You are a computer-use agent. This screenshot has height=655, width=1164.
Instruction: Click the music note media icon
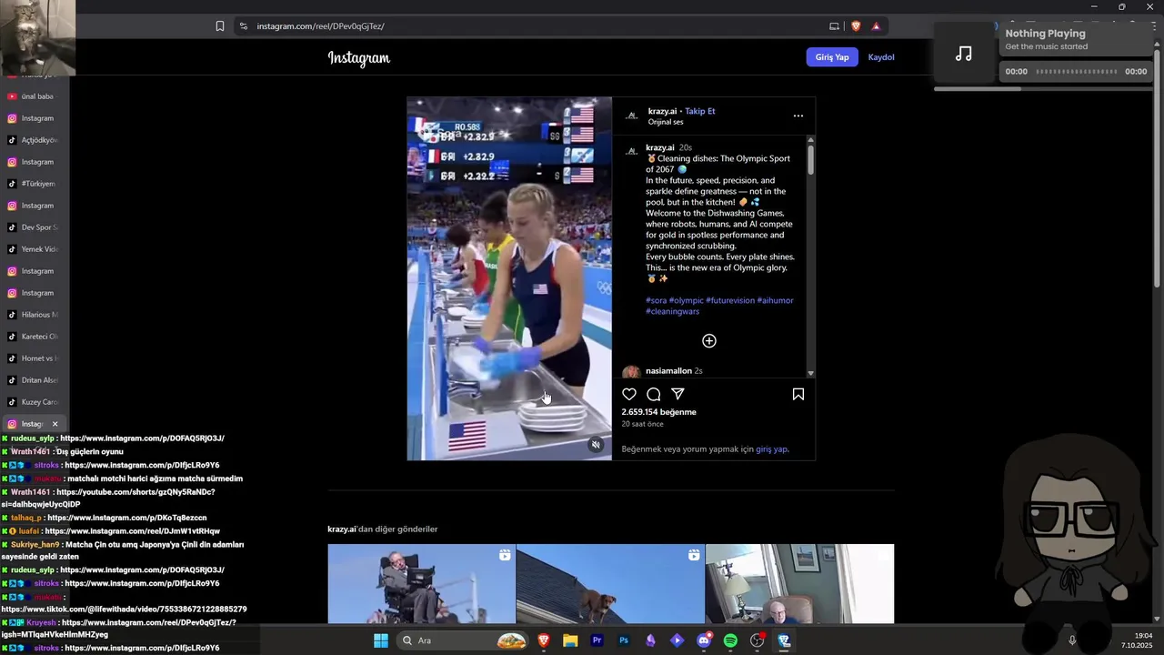click(964, 55)
